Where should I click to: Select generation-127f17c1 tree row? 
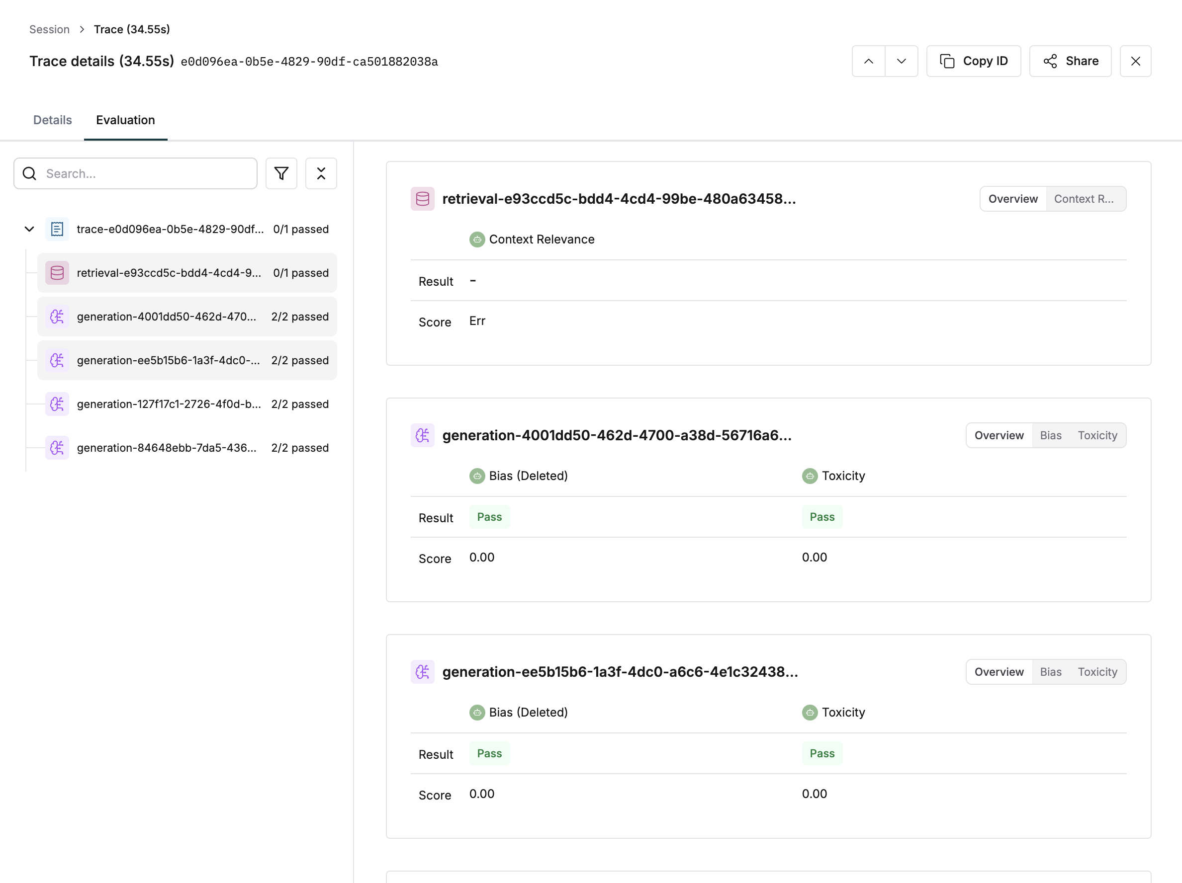coord(187,404)
